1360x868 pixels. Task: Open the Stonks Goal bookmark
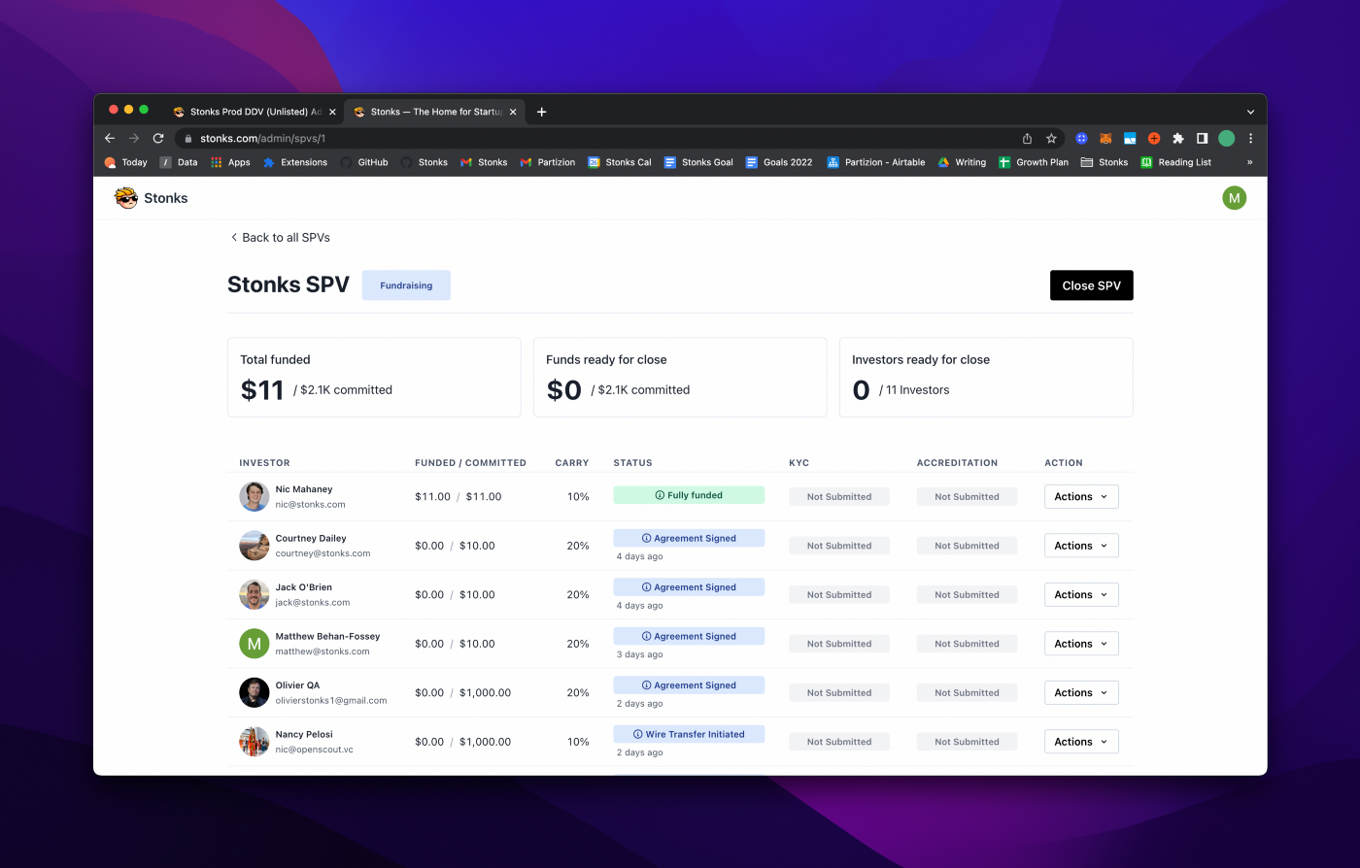[x=697, y=162]
